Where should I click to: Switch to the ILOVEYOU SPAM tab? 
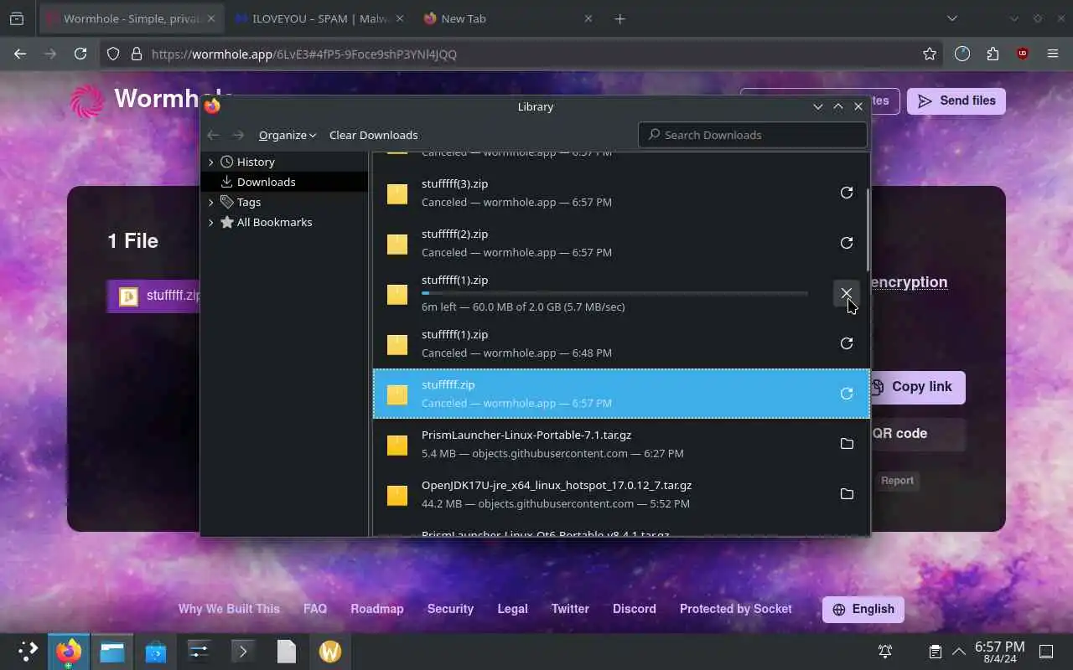319,18
